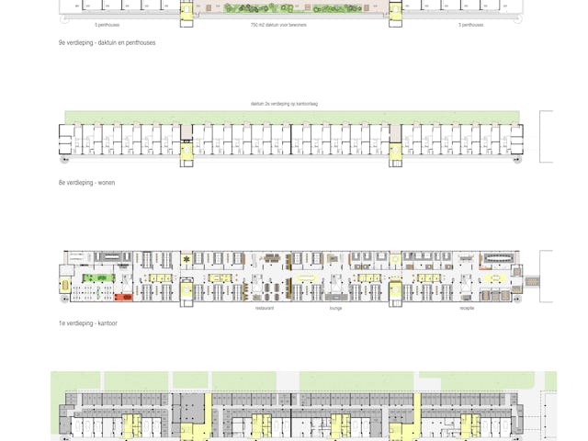Viewport: 588px width, 441px height.
Task: Click the long conference table in office plan
Action: [499, 258]
